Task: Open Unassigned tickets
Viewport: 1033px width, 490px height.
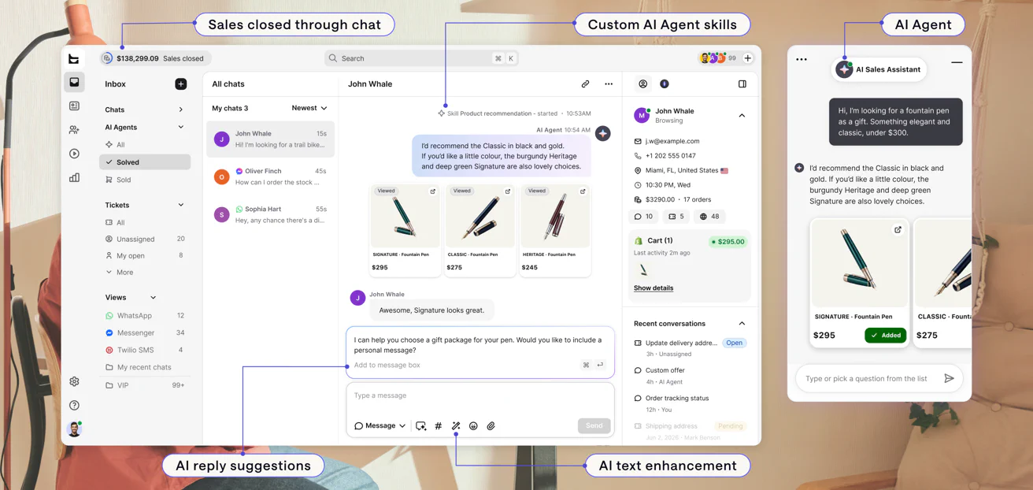Action: pyautogui.click(x=145, y=239)
